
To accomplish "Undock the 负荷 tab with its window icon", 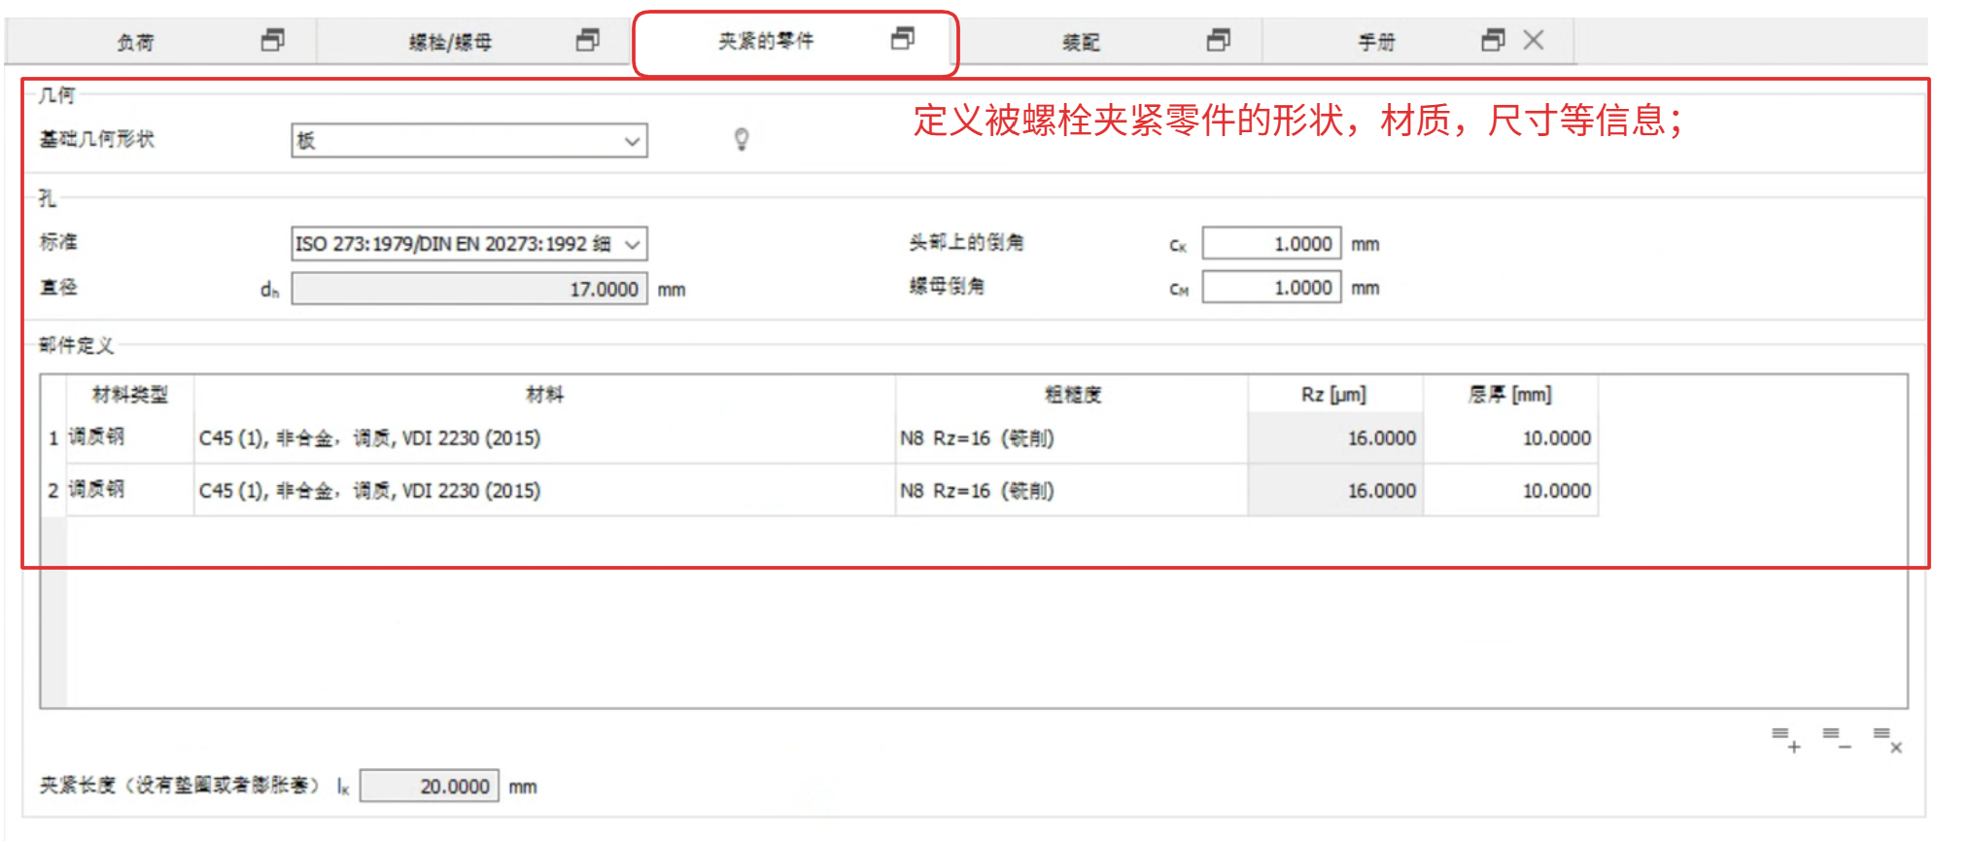I will pyautogui.click(x=273, y=41).
